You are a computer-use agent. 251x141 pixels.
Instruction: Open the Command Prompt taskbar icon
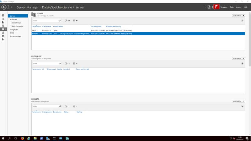pyautogui.click(x=54, y=138)
